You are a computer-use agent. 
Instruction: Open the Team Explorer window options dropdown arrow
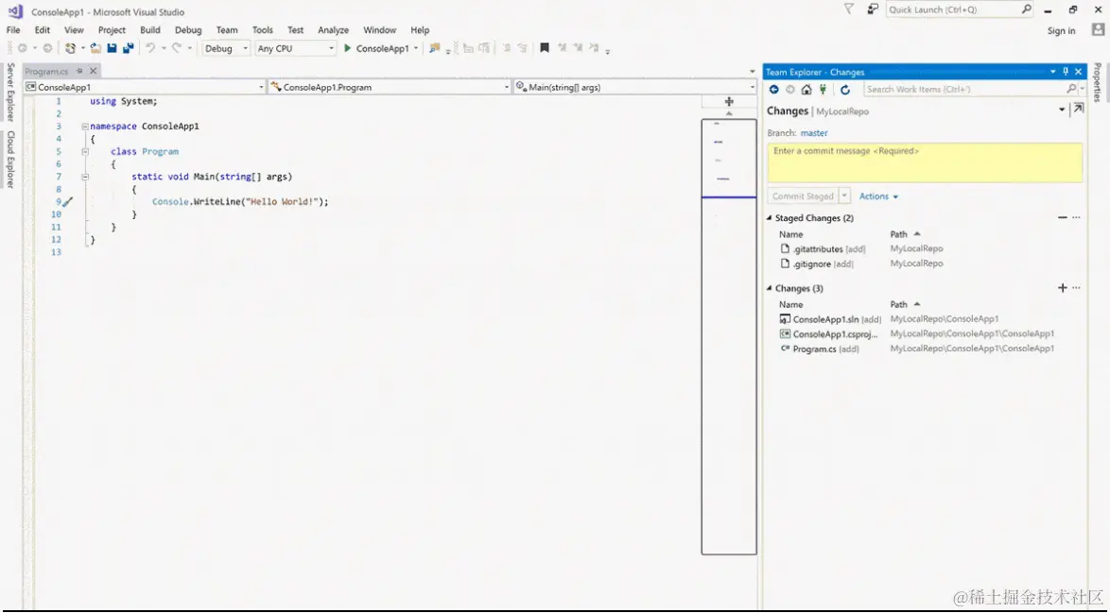[1053, 72]
